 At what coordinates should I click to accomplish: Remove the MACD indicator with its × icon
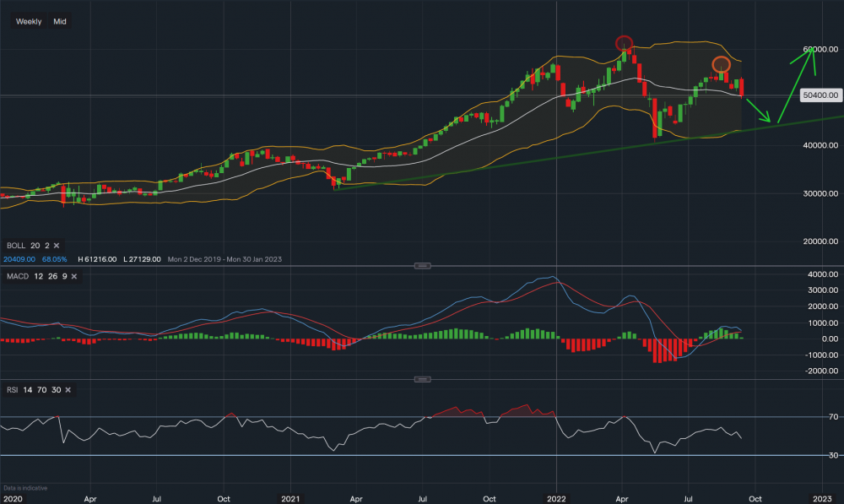pyautogui.click(x=74, y=276)
